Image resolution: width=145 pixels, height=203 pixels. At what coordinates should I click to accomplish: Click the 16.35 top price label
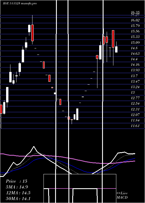point(135,12)
